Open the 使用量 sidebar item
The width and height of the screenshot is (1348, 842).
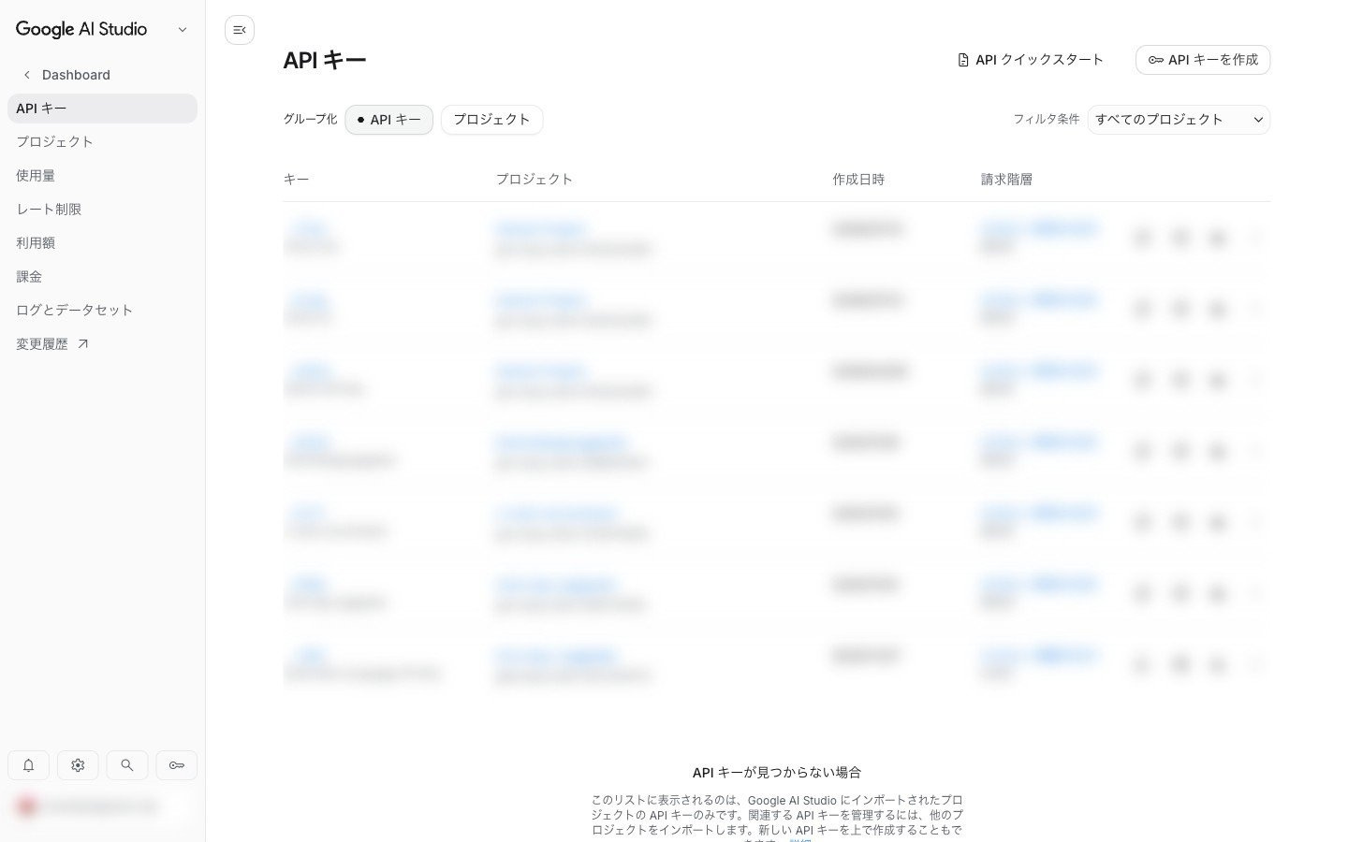click(x=102, y=176)
